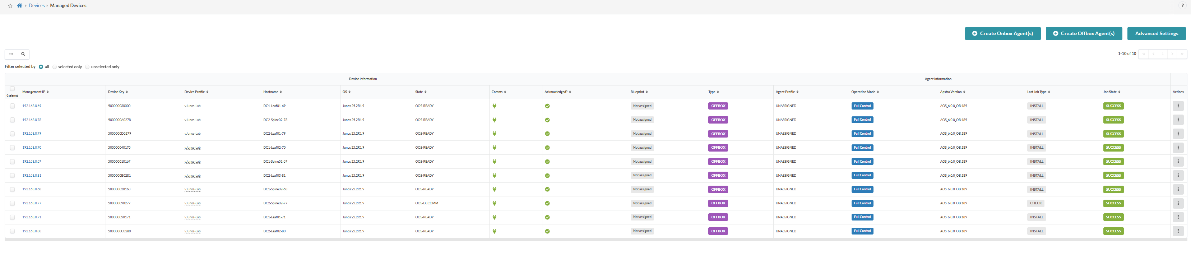The image size is (1191, 260).
Task: Open the help question mark icon
Action: (1182, 5)
